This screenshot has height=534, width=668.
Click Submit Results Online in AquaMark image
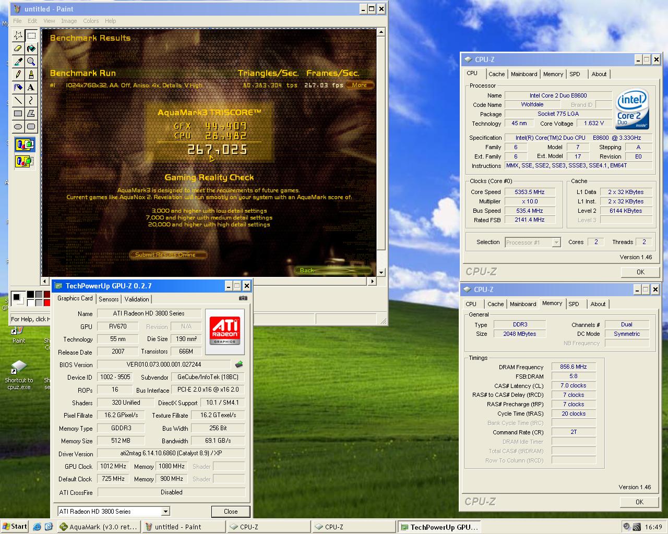168,254
